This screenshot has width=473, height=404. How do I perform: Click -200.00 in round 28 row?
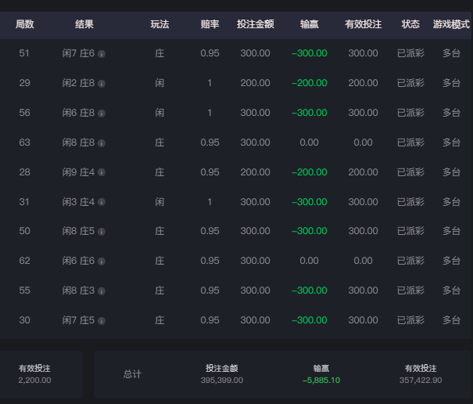click(310, 172)
